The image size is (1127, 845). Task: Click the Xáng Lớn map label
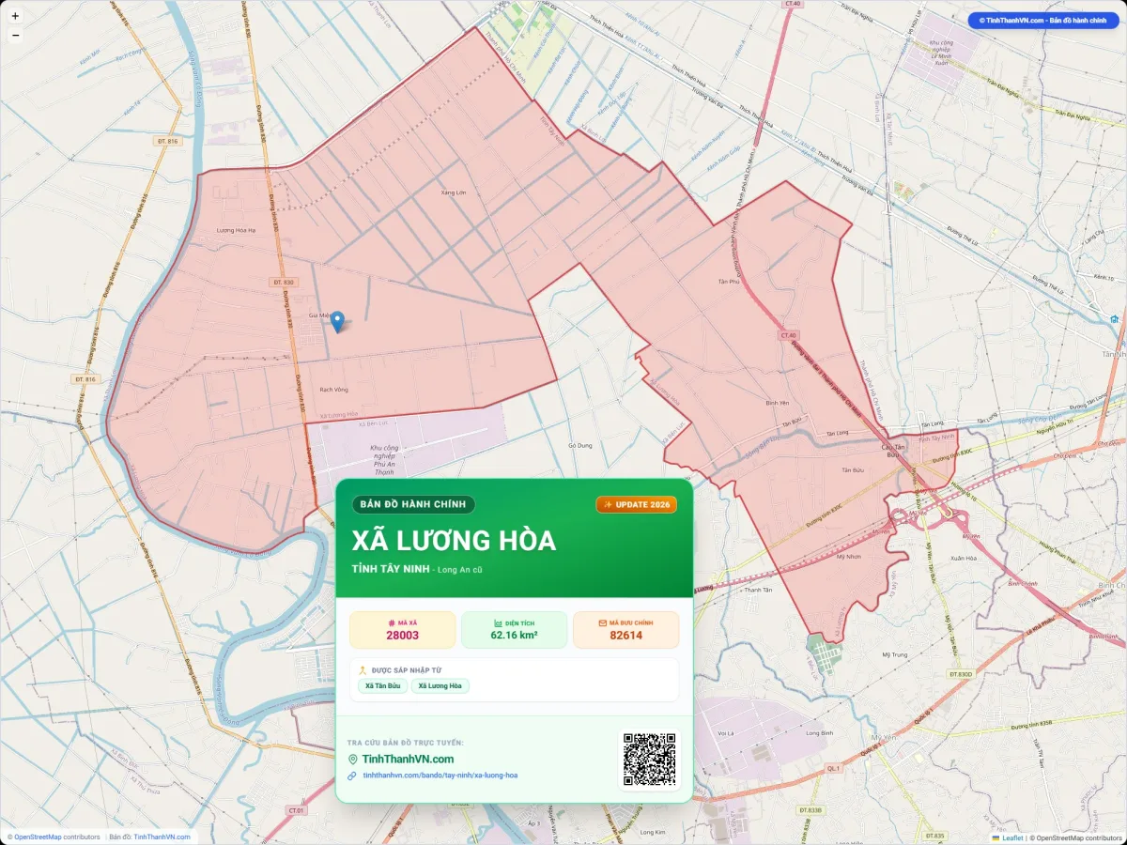pyautogui.click(x=454, y=192)
